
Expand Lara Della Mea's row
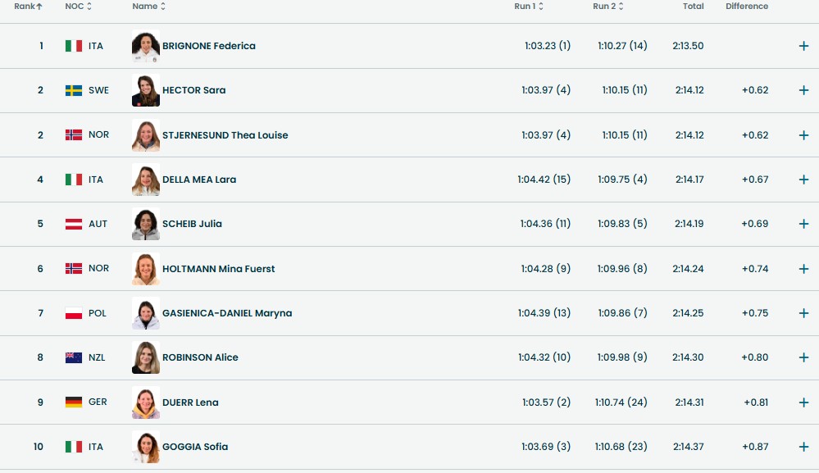coord(803,180)
